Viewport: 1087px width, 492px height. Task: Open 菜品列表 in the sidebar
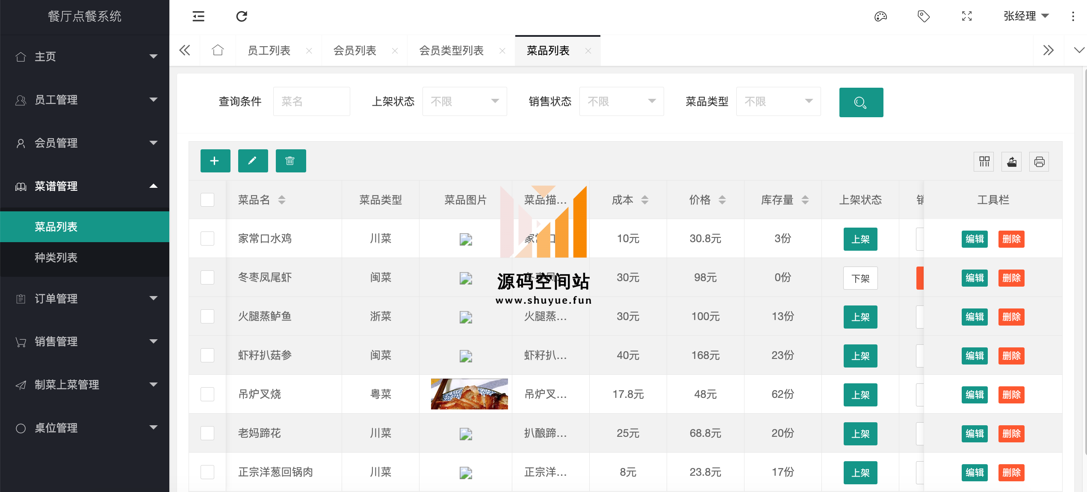(x=85, y=227)
